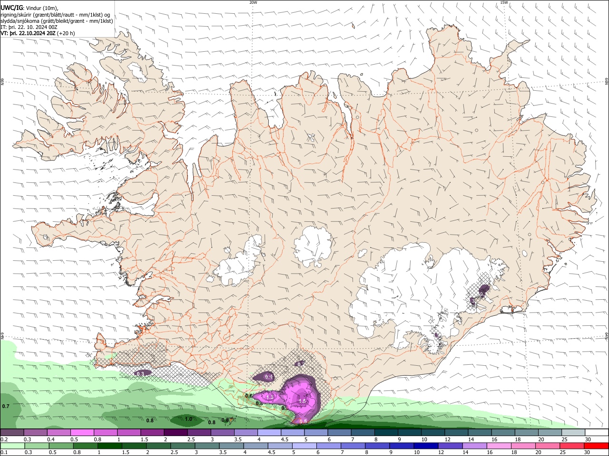Pick the darkest purple swatch labeled 2
The image size is (609, 456).
(176, 433)
